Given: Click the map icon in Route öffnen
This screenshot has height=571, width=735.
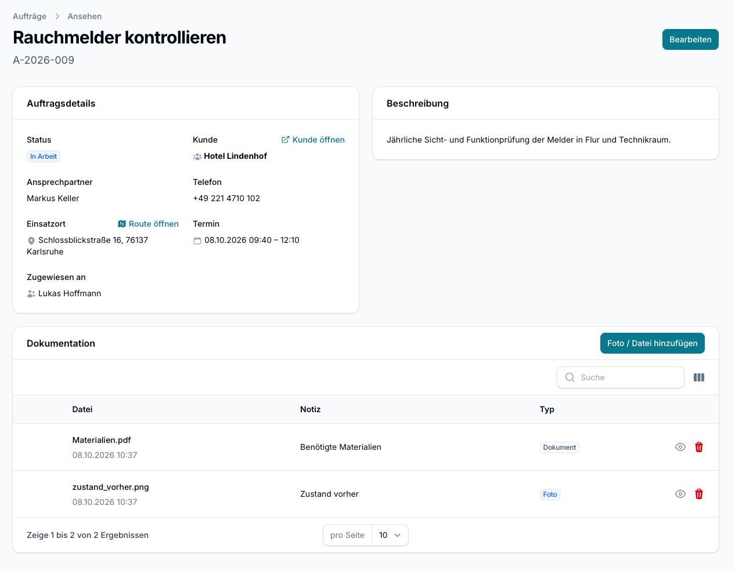Looking at the screenshot, I should (122, 224).
